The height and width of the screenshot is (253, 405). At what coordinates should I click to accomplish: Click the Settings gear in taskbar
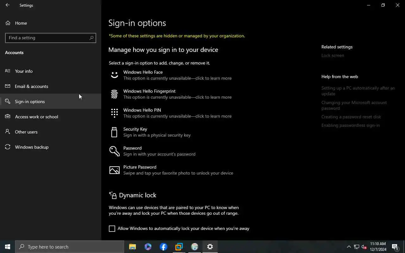coord(210,247)
